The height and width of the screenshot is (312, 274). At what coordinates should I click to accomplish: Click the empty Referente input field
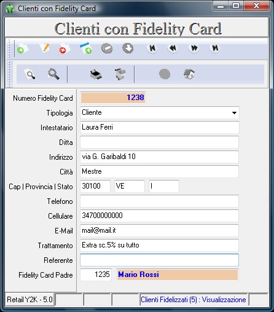[x=160, y=260]
